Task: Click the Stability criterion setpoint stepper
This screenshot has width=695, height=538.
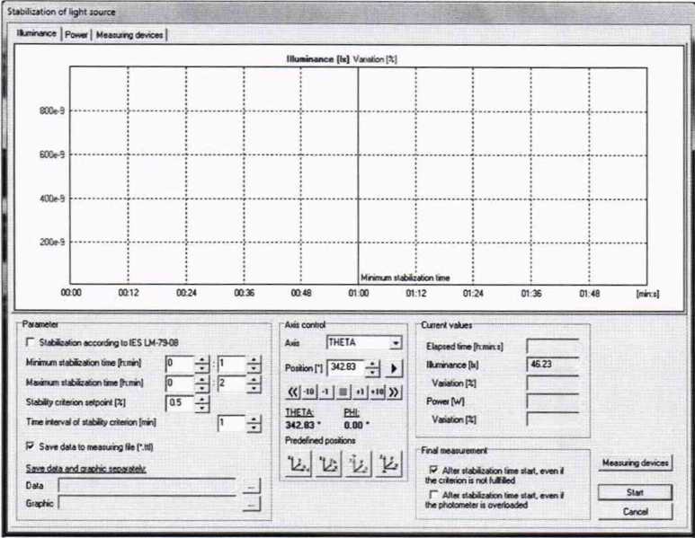Action: [202, 403]
